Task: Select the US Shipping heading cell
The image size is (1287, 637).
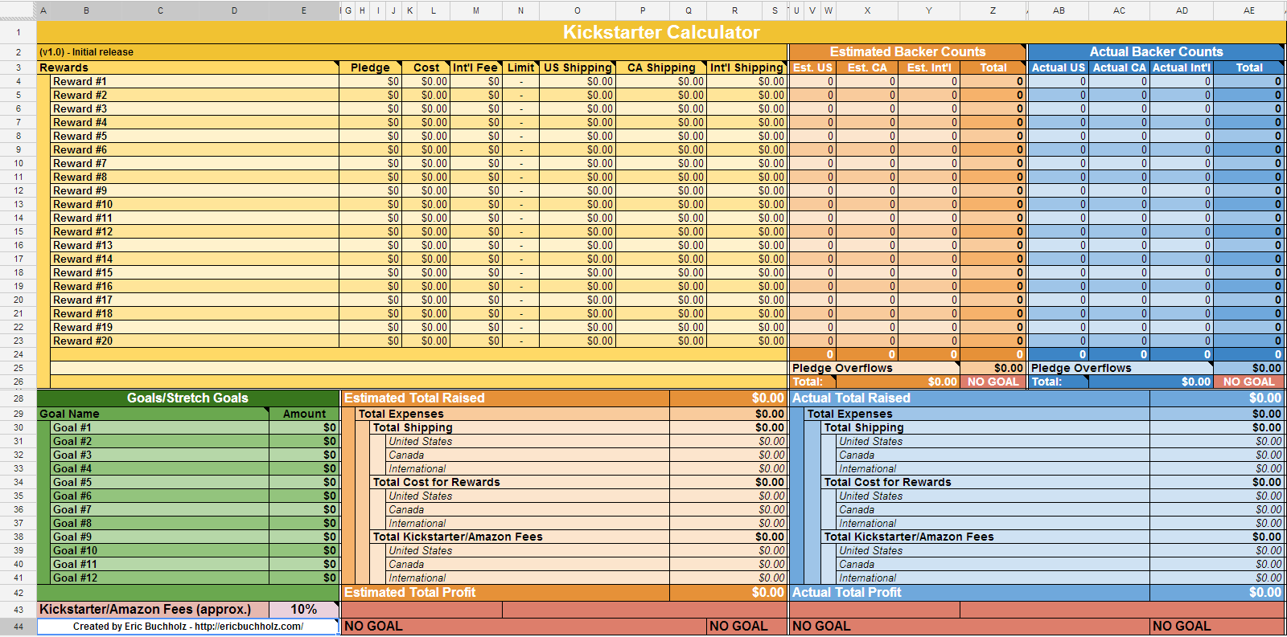Action: pyautogui.click(x=578, y=68)
